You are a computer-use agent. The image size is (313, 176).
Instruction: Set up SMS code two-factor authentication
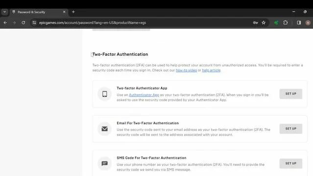coord(291,163)
